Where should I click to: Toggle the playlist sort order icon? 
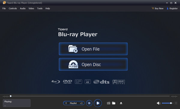tap(81, 103)
